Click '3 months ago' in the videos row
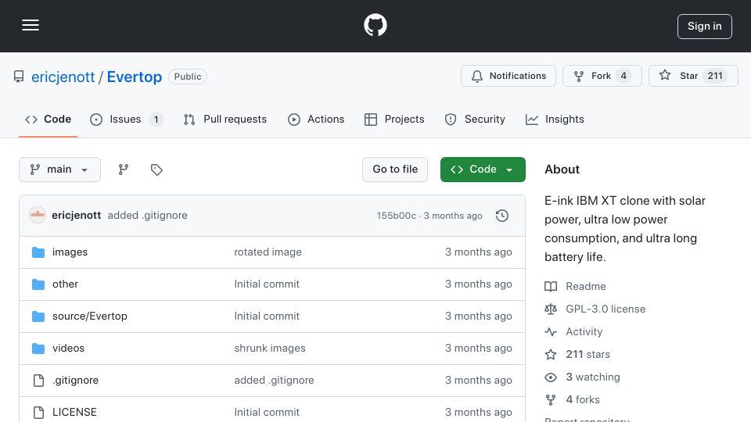 479,349
